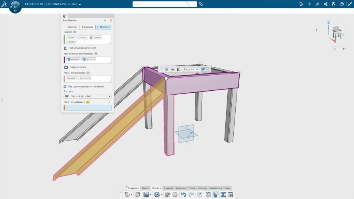Screen dimensions: 354x199
Task: Click the Trim Member panel feature icon
Action: coord(65,16)
